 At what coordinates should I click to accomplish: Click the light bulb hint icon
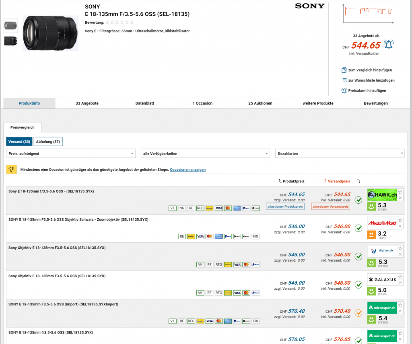pos(12,170)
